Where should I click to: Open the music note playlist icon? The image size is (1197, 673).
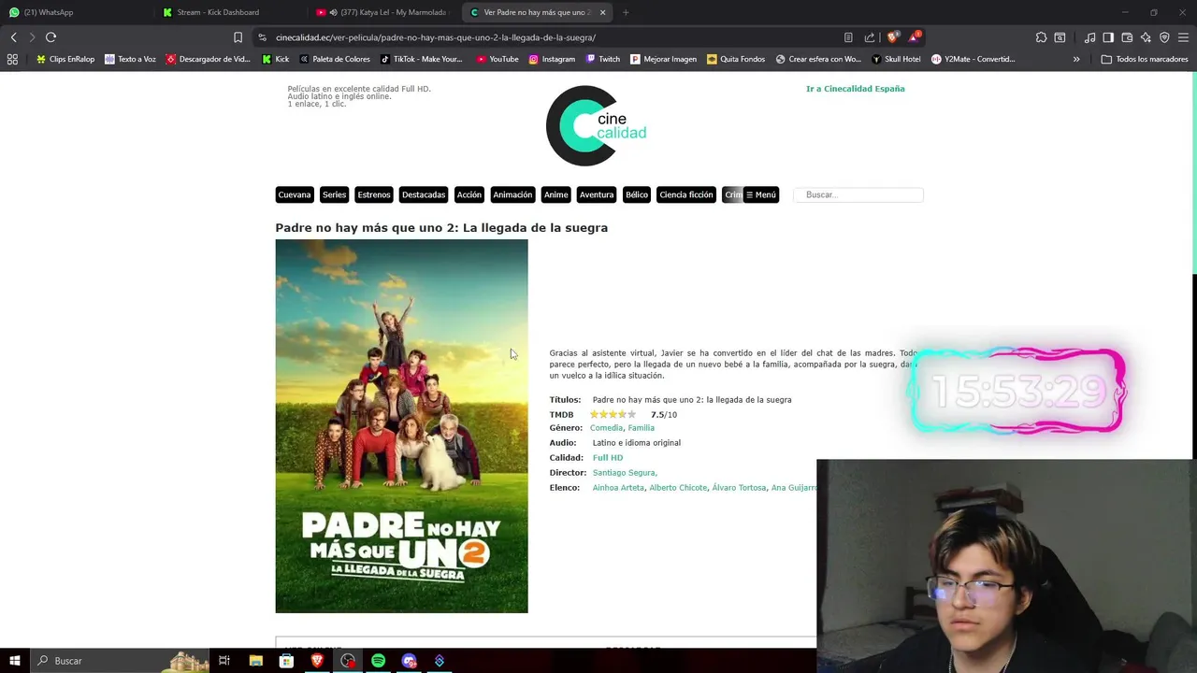[1089, 37]
